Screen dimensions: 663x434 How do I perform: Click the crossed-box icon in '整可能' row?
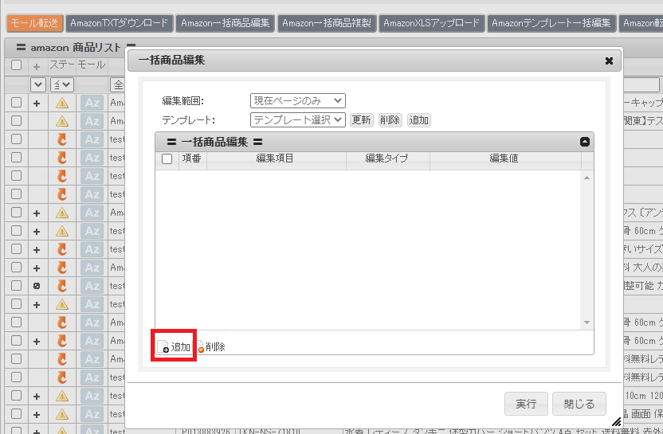pyautogui.click(x=37, y=286)
